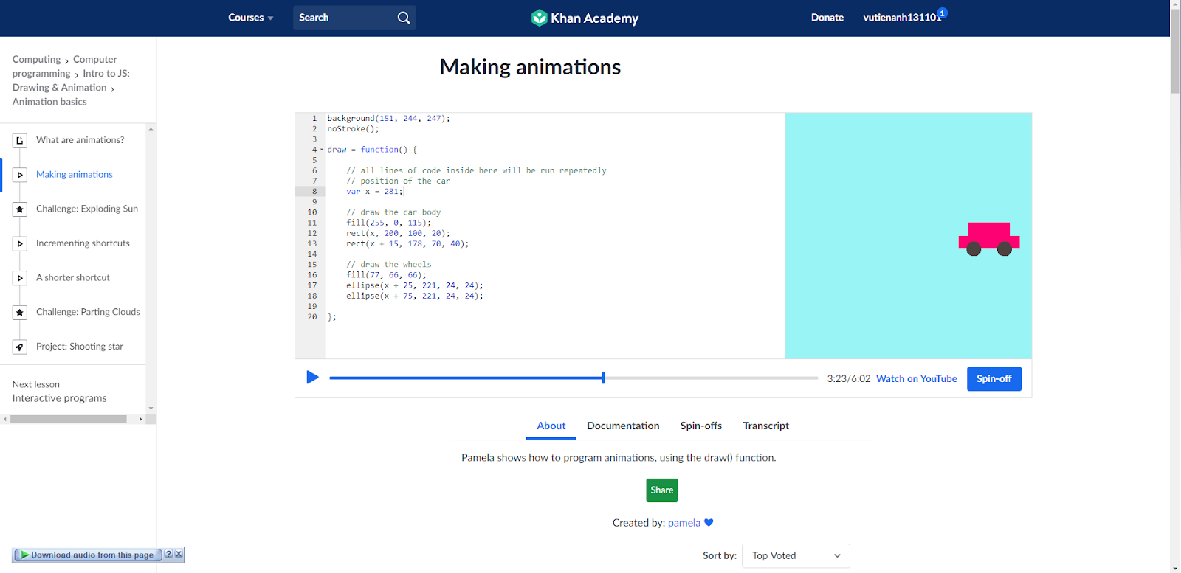Click the video icon beside Making animations
The width and height of the screenshot is (1181, 573).
20,175
